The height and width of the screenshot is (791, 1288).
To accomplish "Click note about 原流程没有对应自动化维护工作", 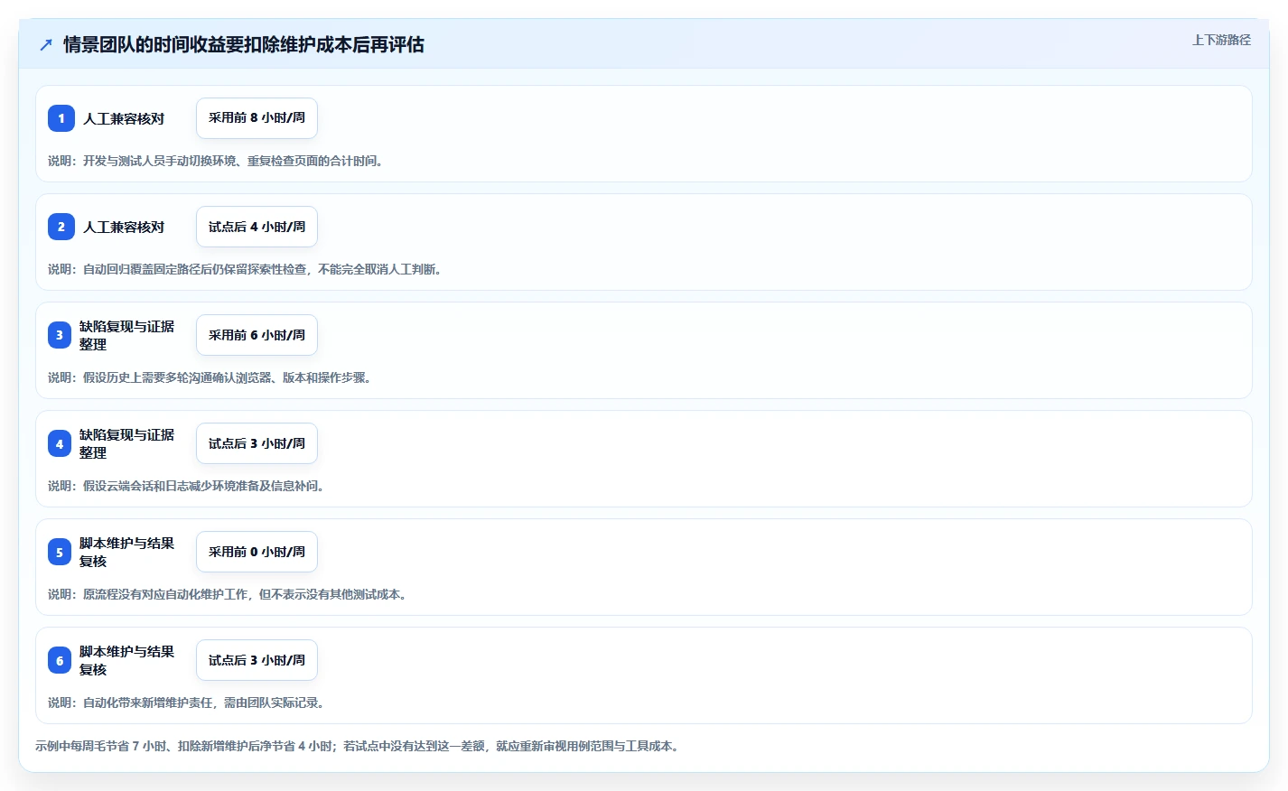I will (229, 594).
